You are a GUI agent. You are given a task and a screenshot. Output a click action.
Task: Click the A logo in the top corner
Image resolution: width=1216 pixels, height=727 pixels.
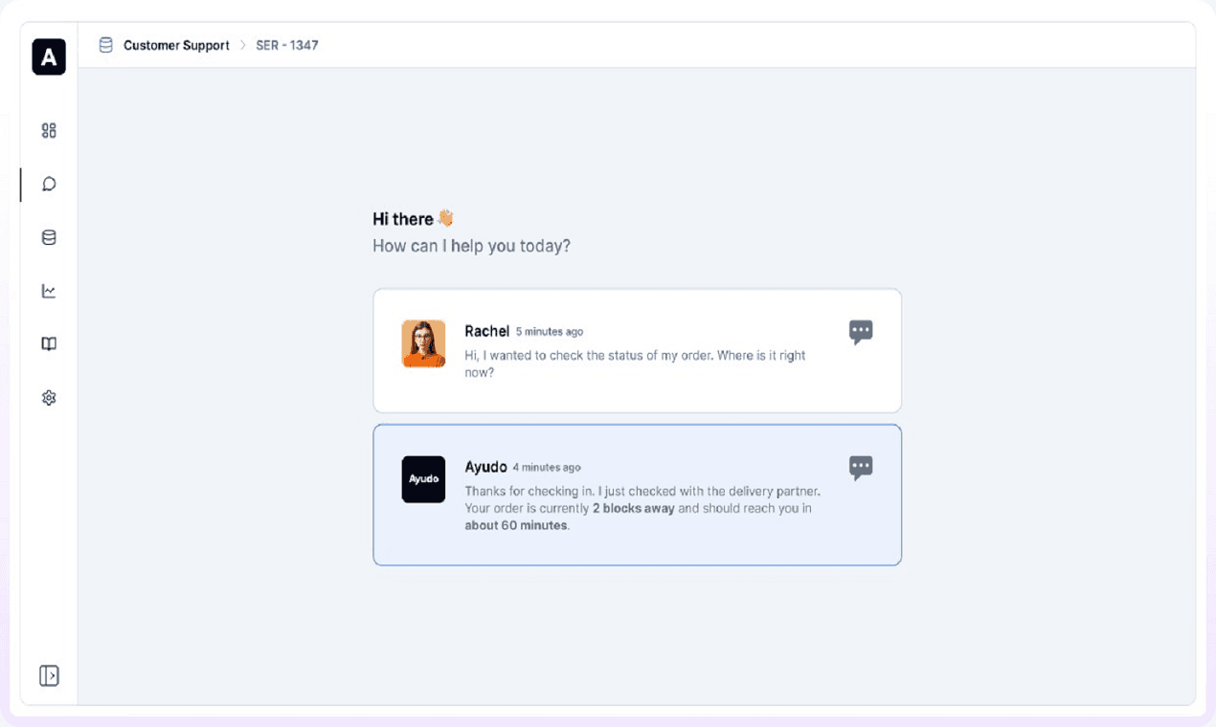(48, 57)
